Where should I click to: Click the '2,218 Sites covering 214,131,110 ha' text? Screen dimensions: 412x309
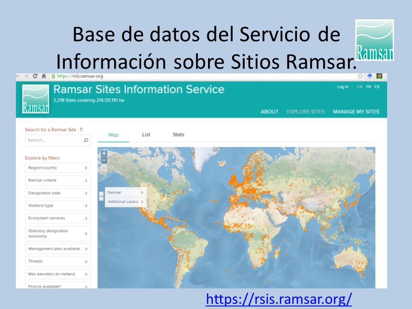coord(88,100)
